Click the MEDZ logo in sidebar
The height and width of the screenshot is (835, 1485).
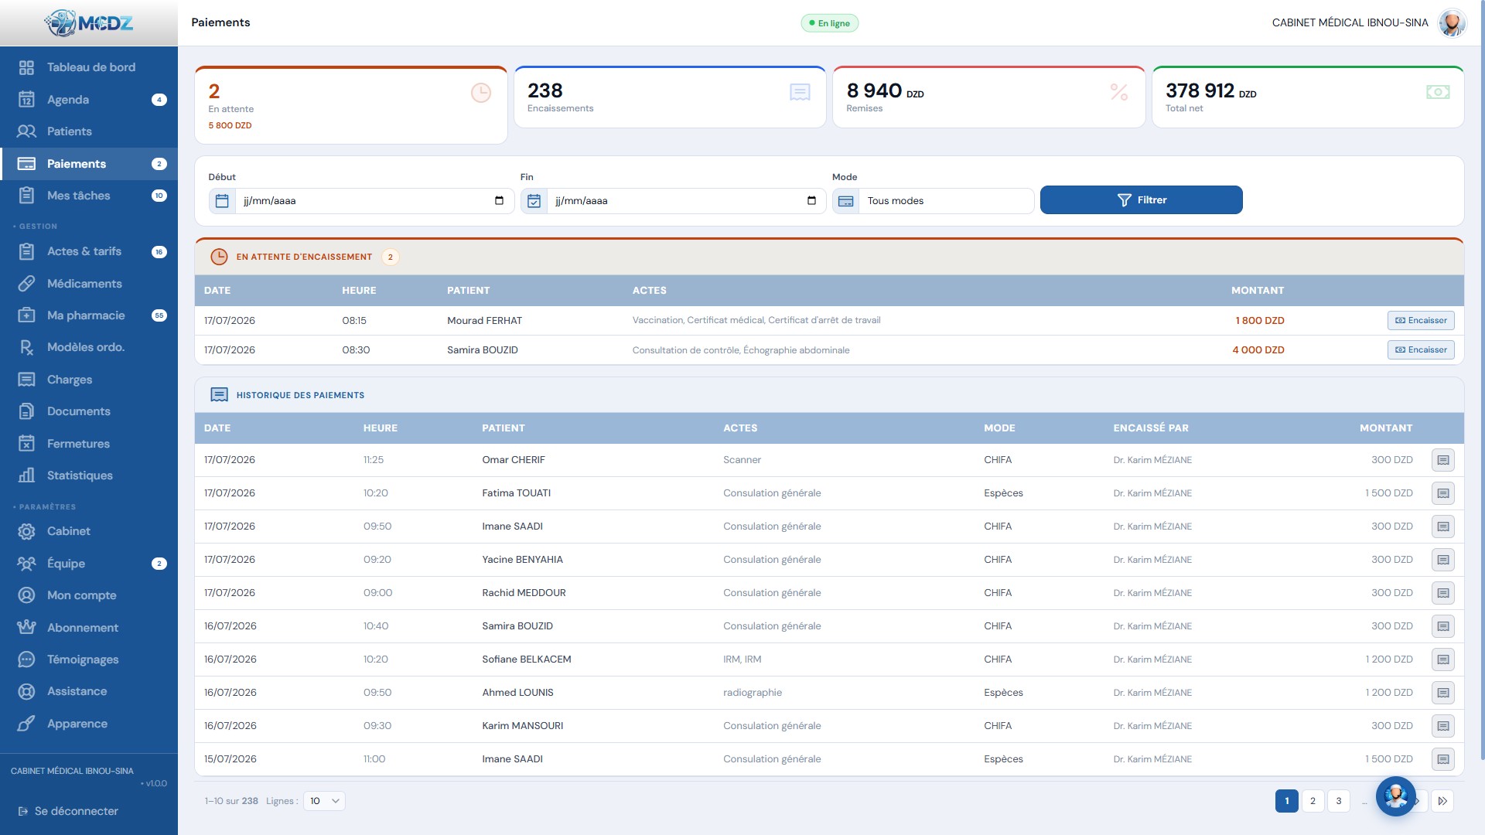pos(89,23)
